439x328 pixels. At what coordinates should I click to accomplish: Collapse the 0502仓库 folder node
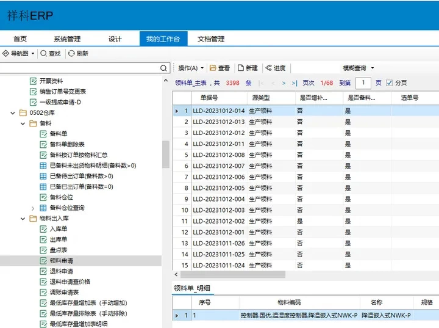click(x=13, y=112)
